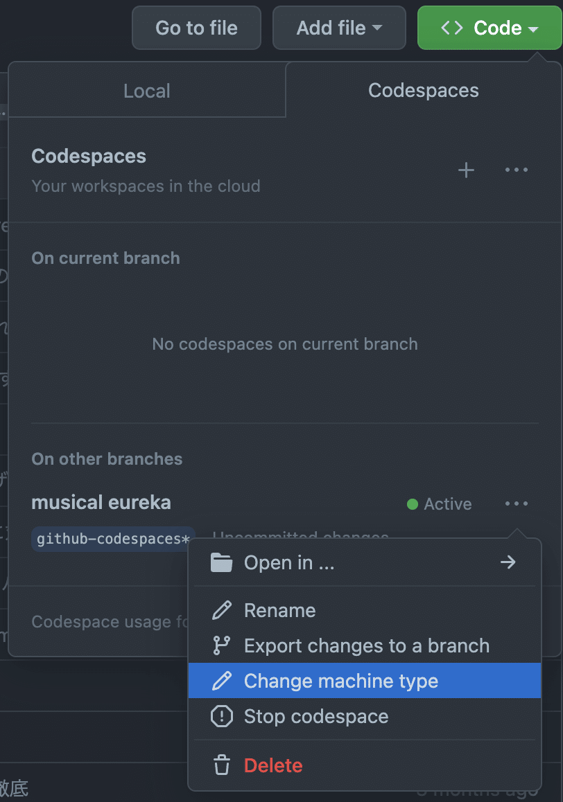563x802 pixels.
Task: Click the folder icon beside Open in
Action: click(x=221, y=562)
